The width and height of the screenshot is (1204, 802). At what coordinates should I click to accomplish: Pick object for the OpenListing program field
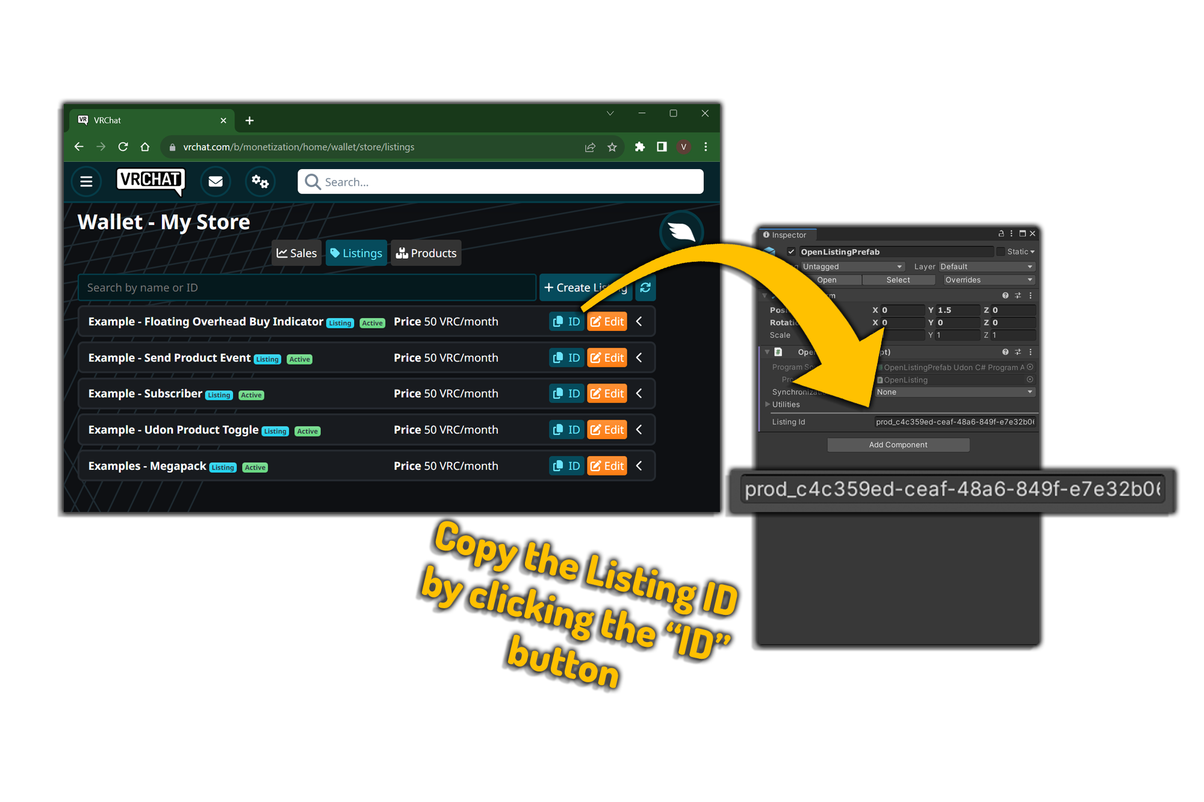1030,380
